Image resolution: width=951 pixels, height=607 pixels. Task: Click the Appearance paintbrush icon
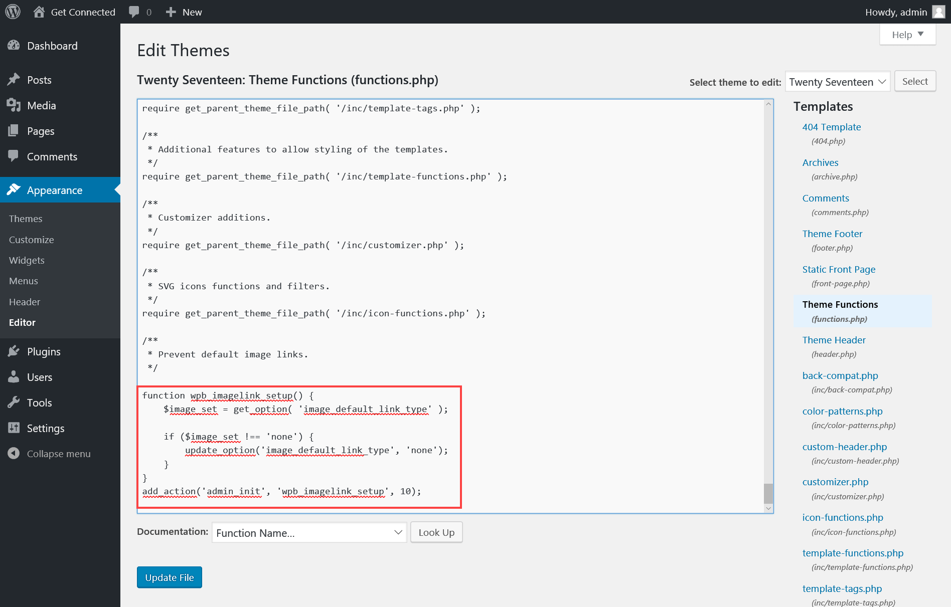click(14, 190)
